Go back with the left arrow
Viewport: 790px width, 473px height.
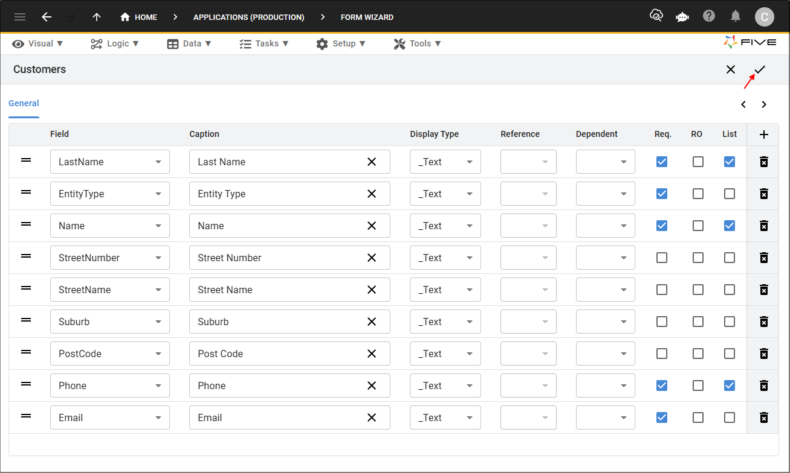click(x=47, y=17)
